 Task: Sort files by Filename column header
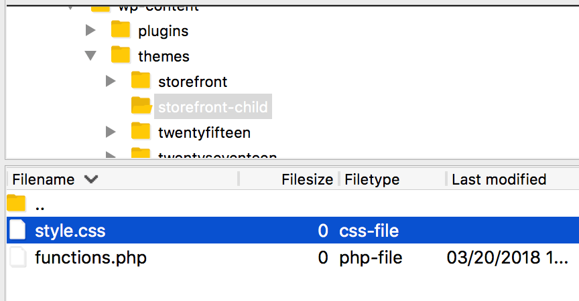(x=44, y=179)
